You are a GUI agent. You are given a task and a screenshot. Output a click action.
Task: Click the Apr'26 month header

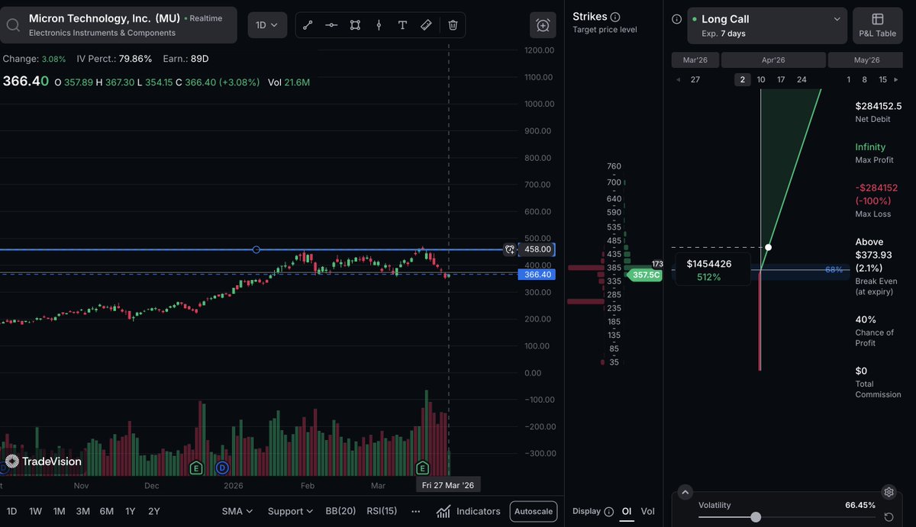click(772, 60)
